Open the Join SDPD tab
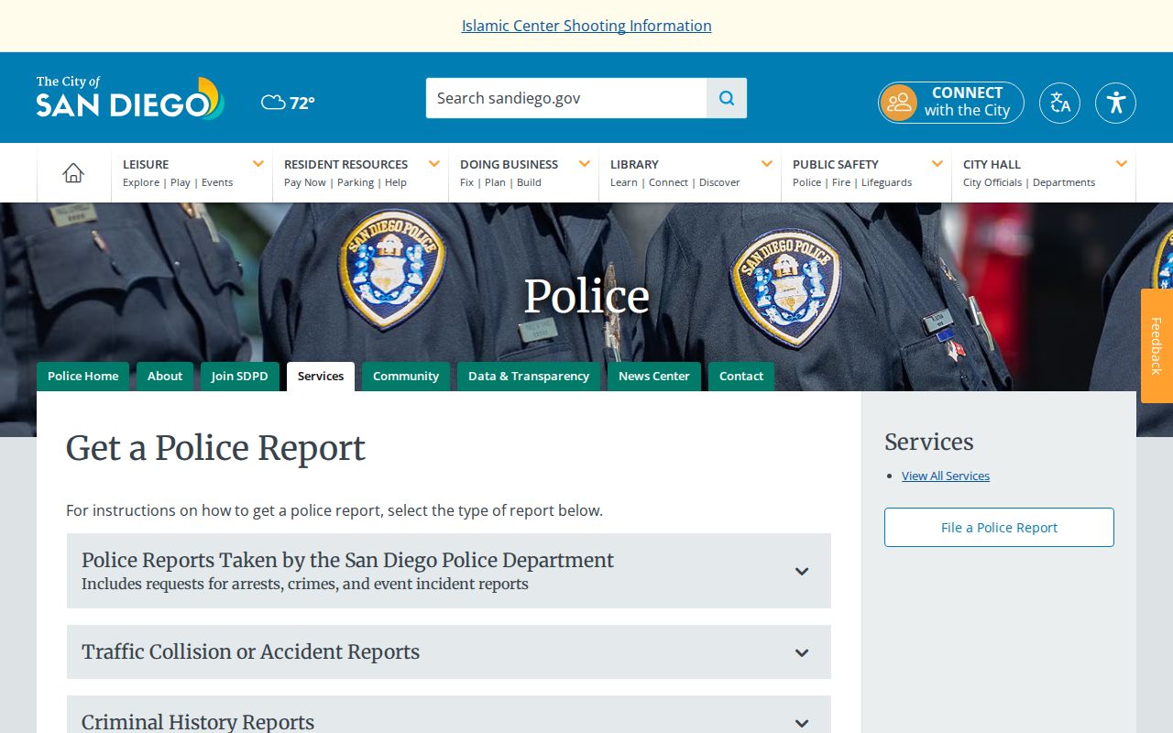Image resolution: width=1173 pixels, height=733 pixels. point(240,377)
